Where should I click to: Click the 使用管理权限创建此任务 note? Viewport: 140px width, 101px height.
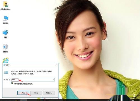tap(24, 84)
